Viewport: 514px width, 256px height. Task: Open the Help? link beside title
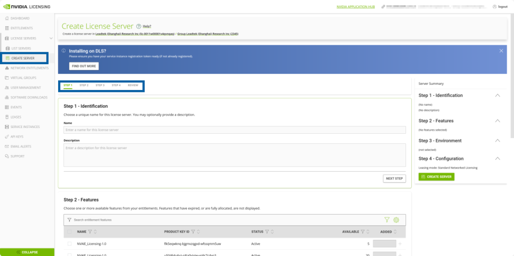pos(147,26)
